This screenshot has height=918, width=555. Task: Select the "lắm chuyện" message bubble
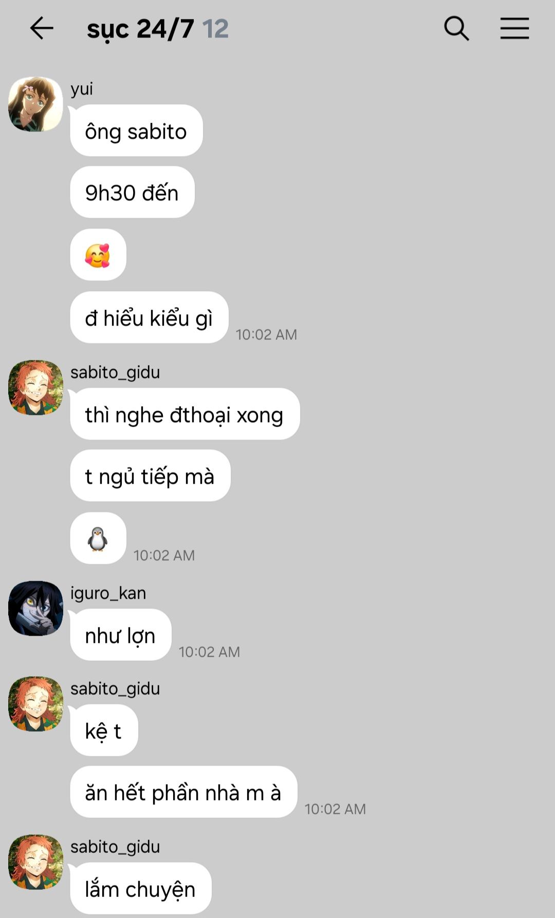click(x=141, y=888)
